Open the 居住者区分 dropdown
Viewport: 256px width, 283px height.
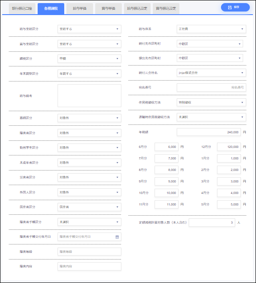tap(89, 207)
